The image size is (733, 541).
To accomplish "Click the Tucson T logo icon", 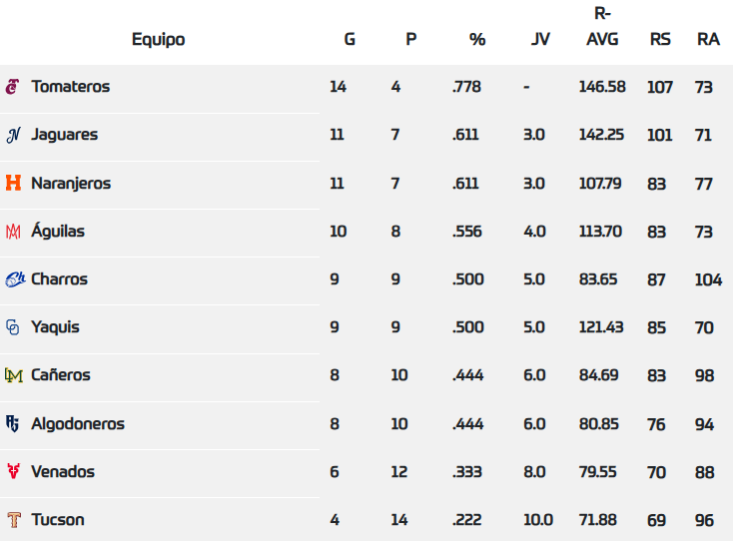I will pos(13,520).
